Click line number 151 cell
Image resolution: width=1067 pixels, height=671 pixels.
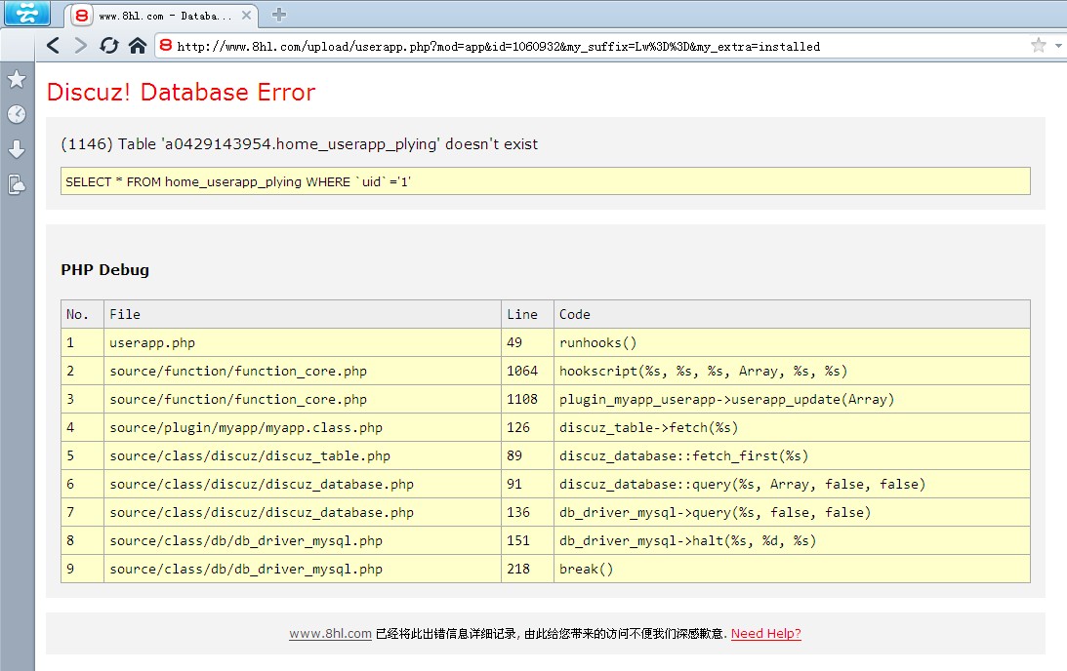[527, 540]
